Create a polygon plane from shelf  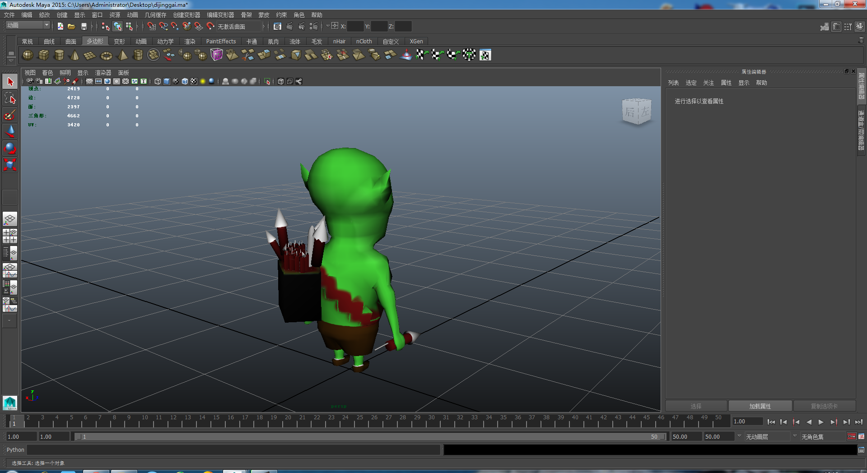coord(90,55)
